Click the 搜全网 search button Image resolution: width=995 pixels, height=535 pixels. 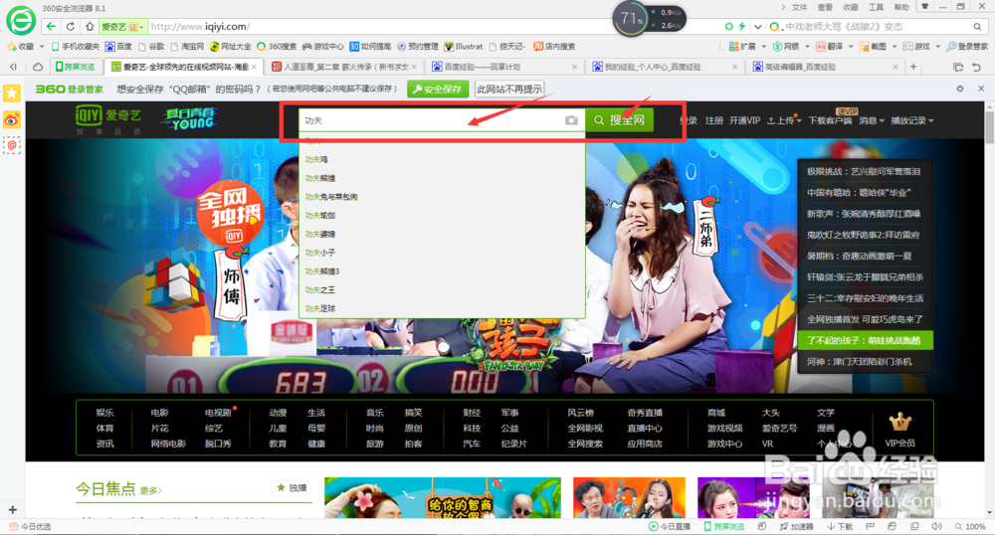point(619,119)
